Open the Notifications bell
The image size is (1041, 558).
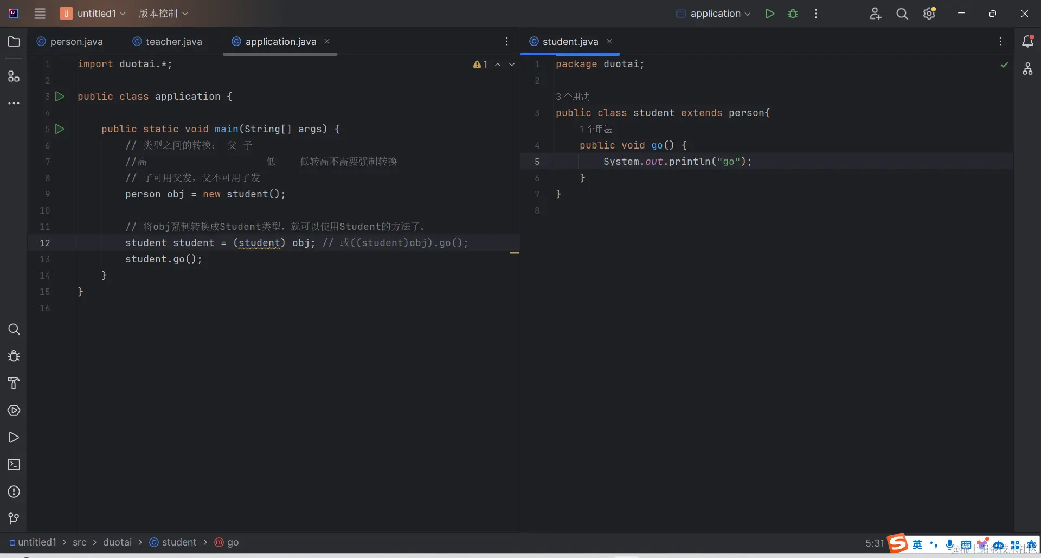pos(1027,42)
